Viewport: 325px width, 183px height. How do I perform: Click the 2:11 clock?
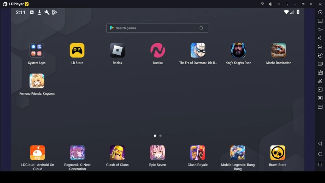tap(21, 12)
